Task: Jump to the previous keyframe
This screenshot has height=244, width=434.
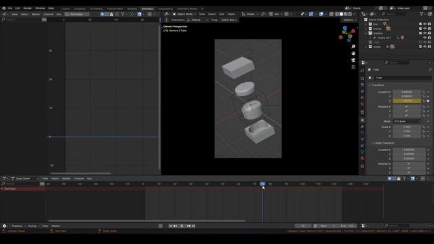Action: (x=175, y=226)
